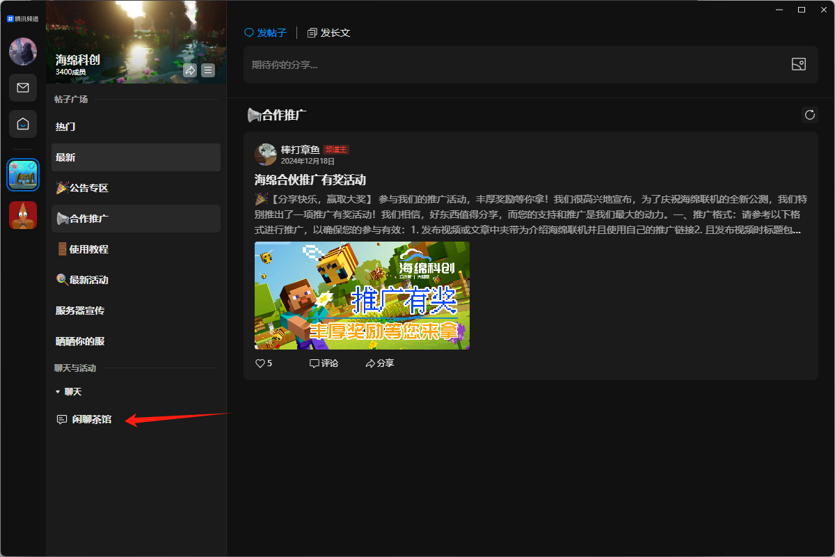Select the 海绵科创 channel icon in left rail
Viewport: 835px width, 557px height.
tap(23, 175)
